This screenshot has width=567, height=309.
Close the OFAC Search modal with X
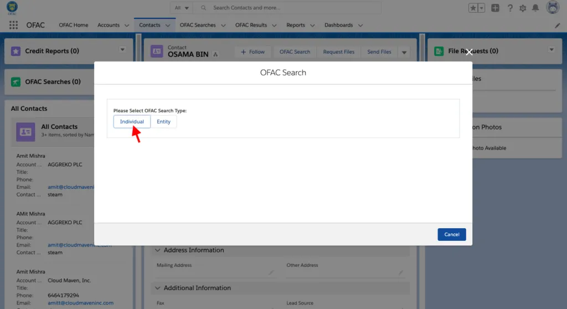[469, 52]
